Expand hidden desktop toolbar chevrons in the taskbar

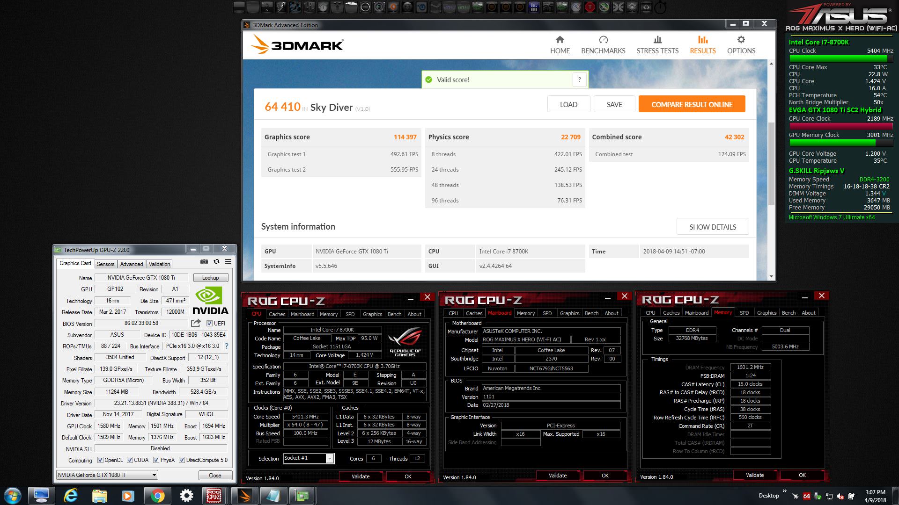point(784,491)
